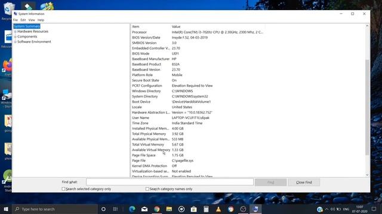The height and width of the screenshot is (214, 382).
Task: Open the Get Help tray icon
Action: pos(320,209)
